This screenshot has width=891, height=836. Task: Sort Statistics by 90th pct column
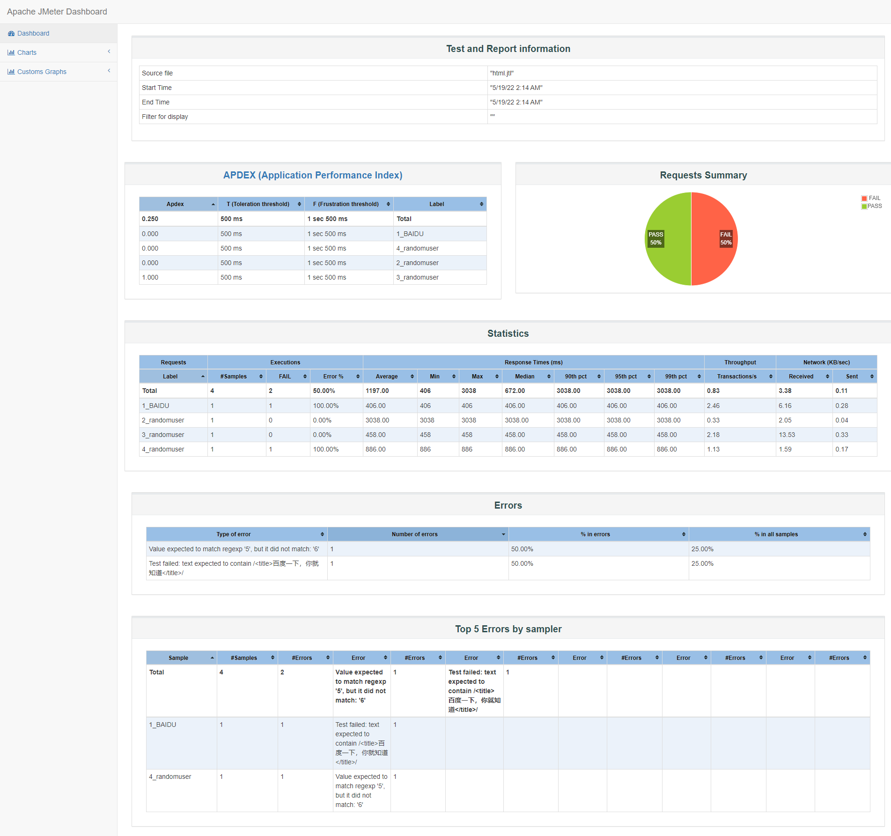579,377
